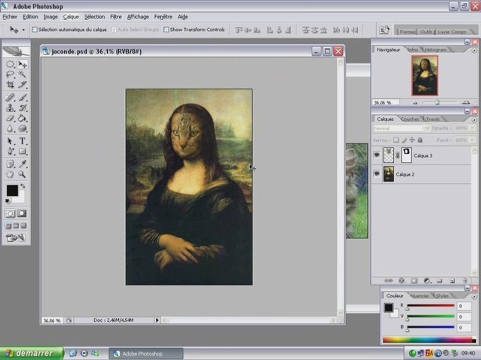Click the démarrer Start button
The image size is (481, 360).
click(31, 353)
